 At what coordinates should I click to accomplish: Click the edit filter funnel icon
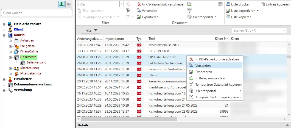[128, 11]
